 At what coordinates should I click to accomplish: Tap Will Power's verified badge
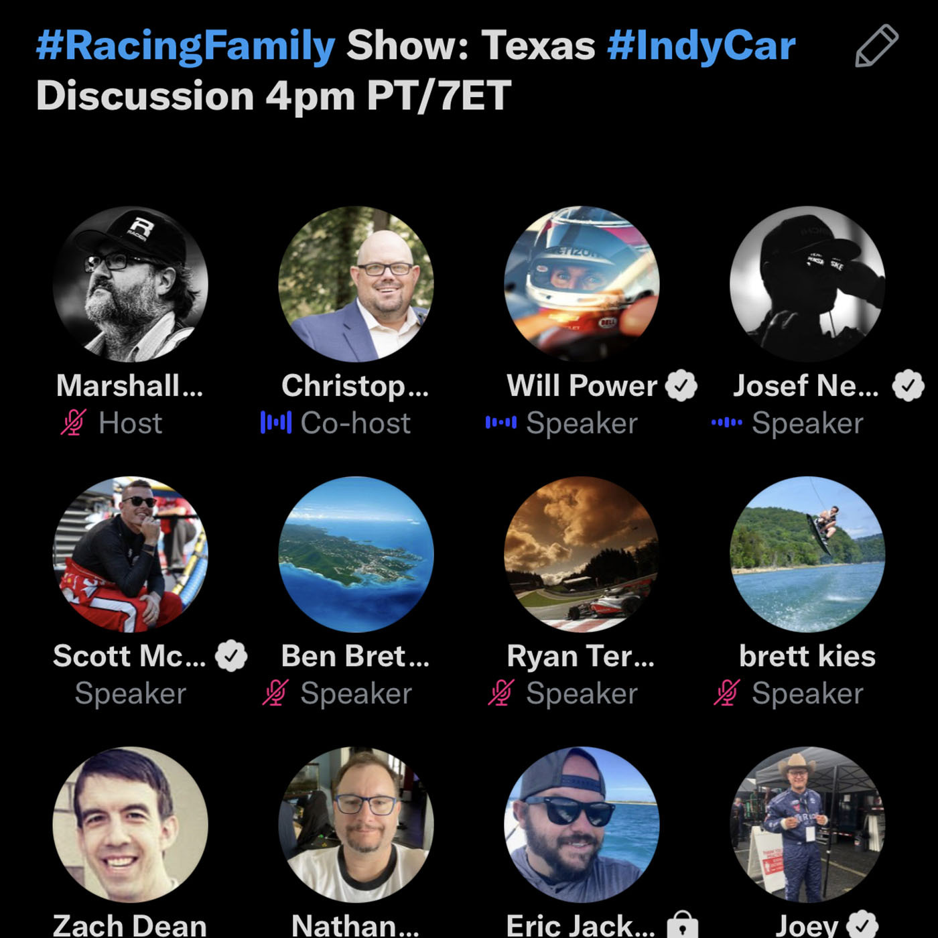[681, 386]
